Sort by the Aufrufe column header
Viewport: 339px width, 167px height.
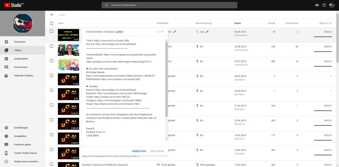click(271, 23)
